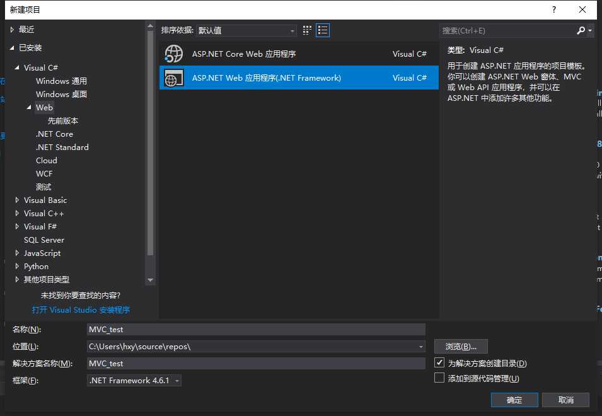Expand the 其他项目类型 node

(x=17, y=279)
